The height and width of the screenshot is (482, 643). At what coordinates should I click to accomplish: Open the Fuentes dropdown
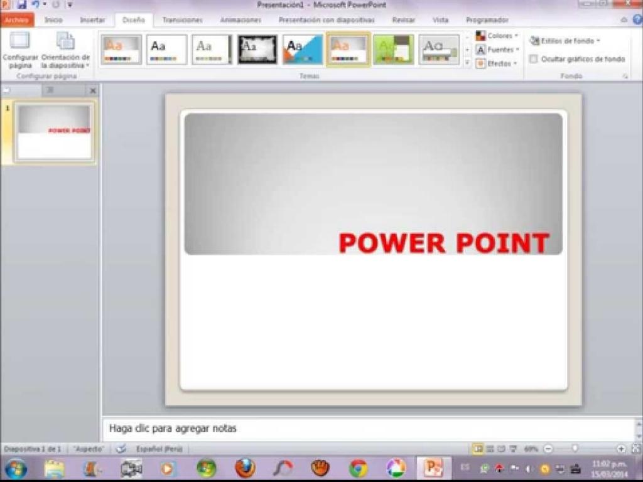click(x=497, y=50)
